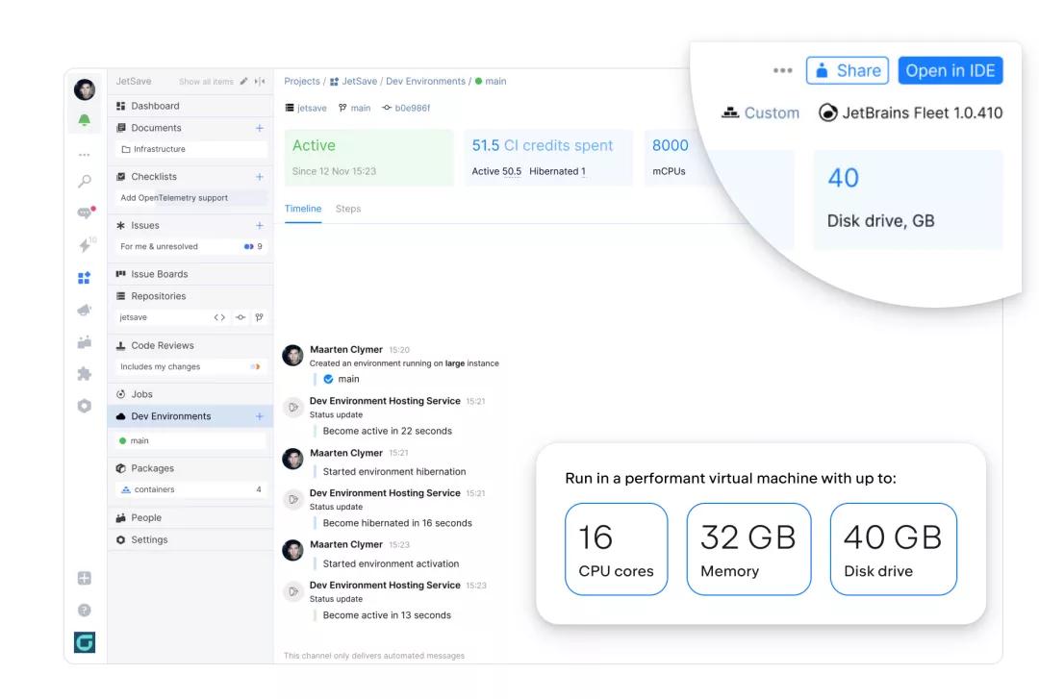Open the Infrastructure folder

pos(190,149)
